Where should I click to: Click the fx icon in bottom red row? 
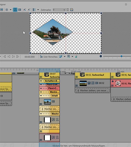point(53,137)
